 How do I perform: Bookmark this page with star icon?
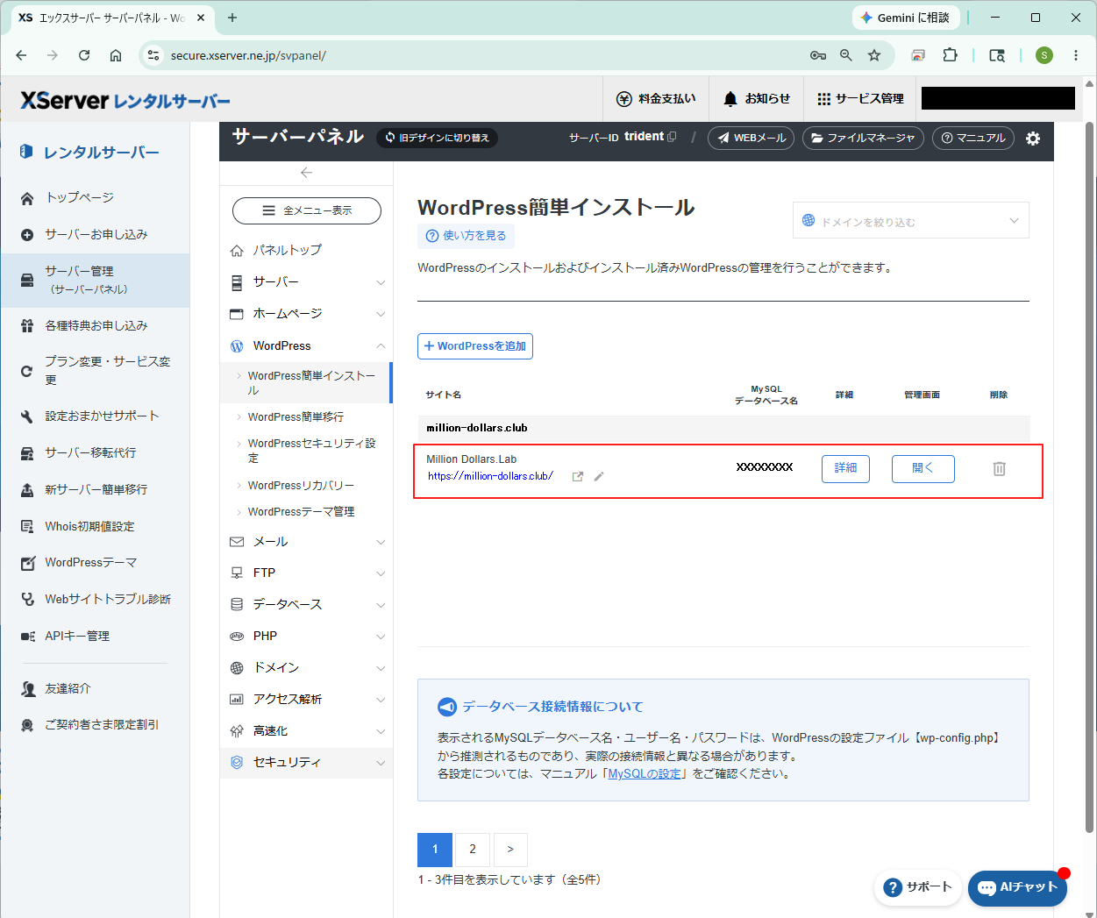coord(874,55)
